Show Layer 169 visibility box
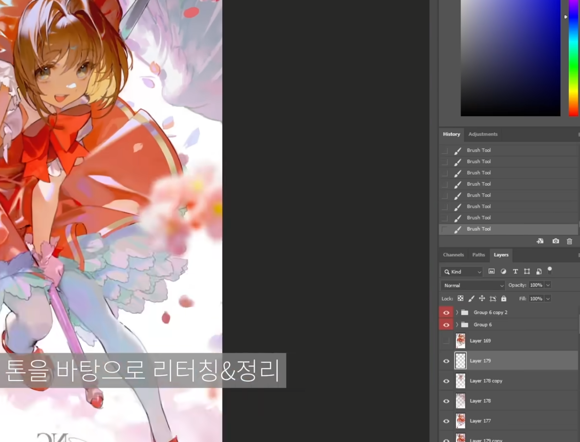This screenshot has height=442, width=580. click(446, 340)
